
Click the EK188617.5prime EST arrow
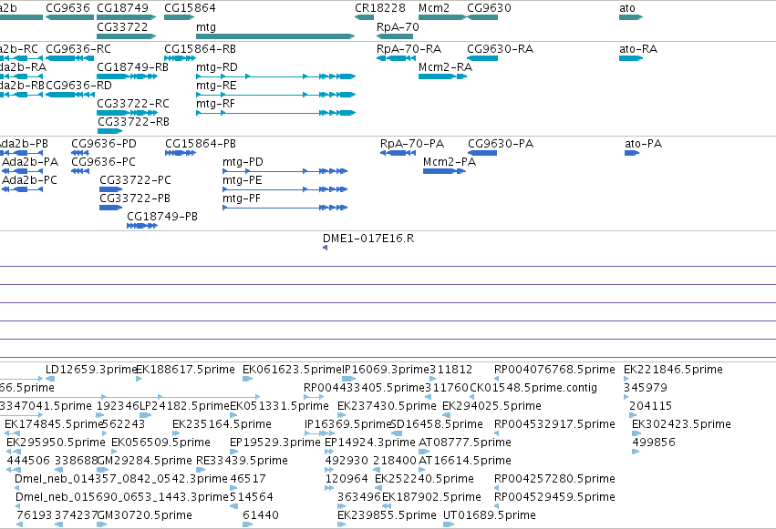coord(139,379)
